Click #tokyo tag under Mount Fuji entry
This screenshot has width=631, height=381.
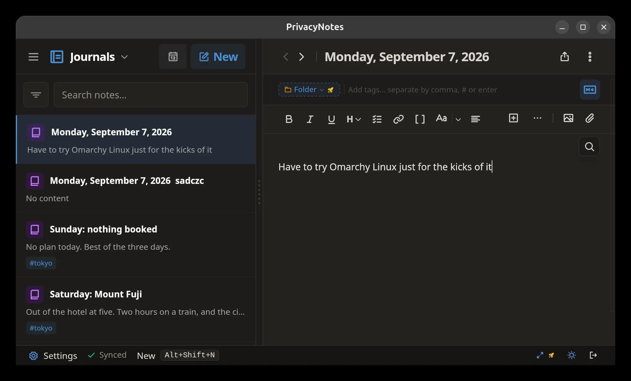click(x=41, y=328)
